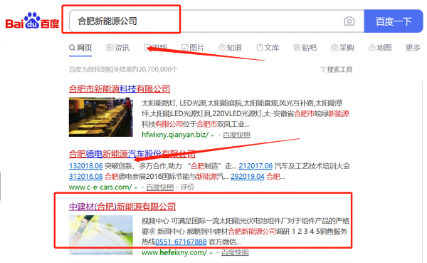
Task: Expand dropdown arrow after hfwlxny.qianyan.biz
Action: point(212,135)
